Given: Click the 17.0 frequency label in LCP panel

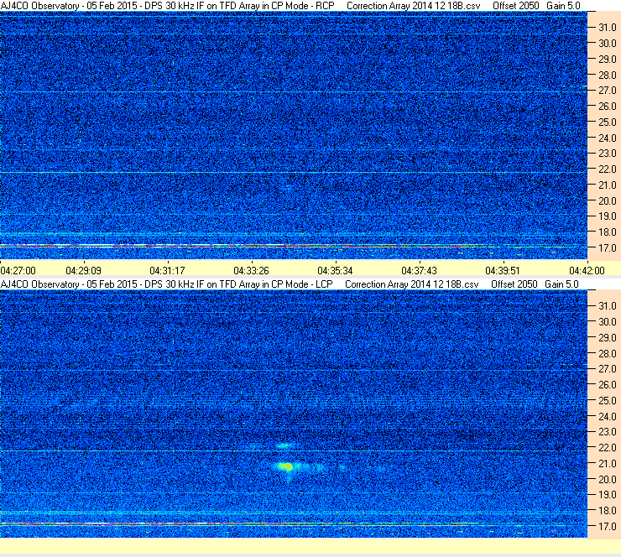Looking at the screenshot, I should coord(607,527).
